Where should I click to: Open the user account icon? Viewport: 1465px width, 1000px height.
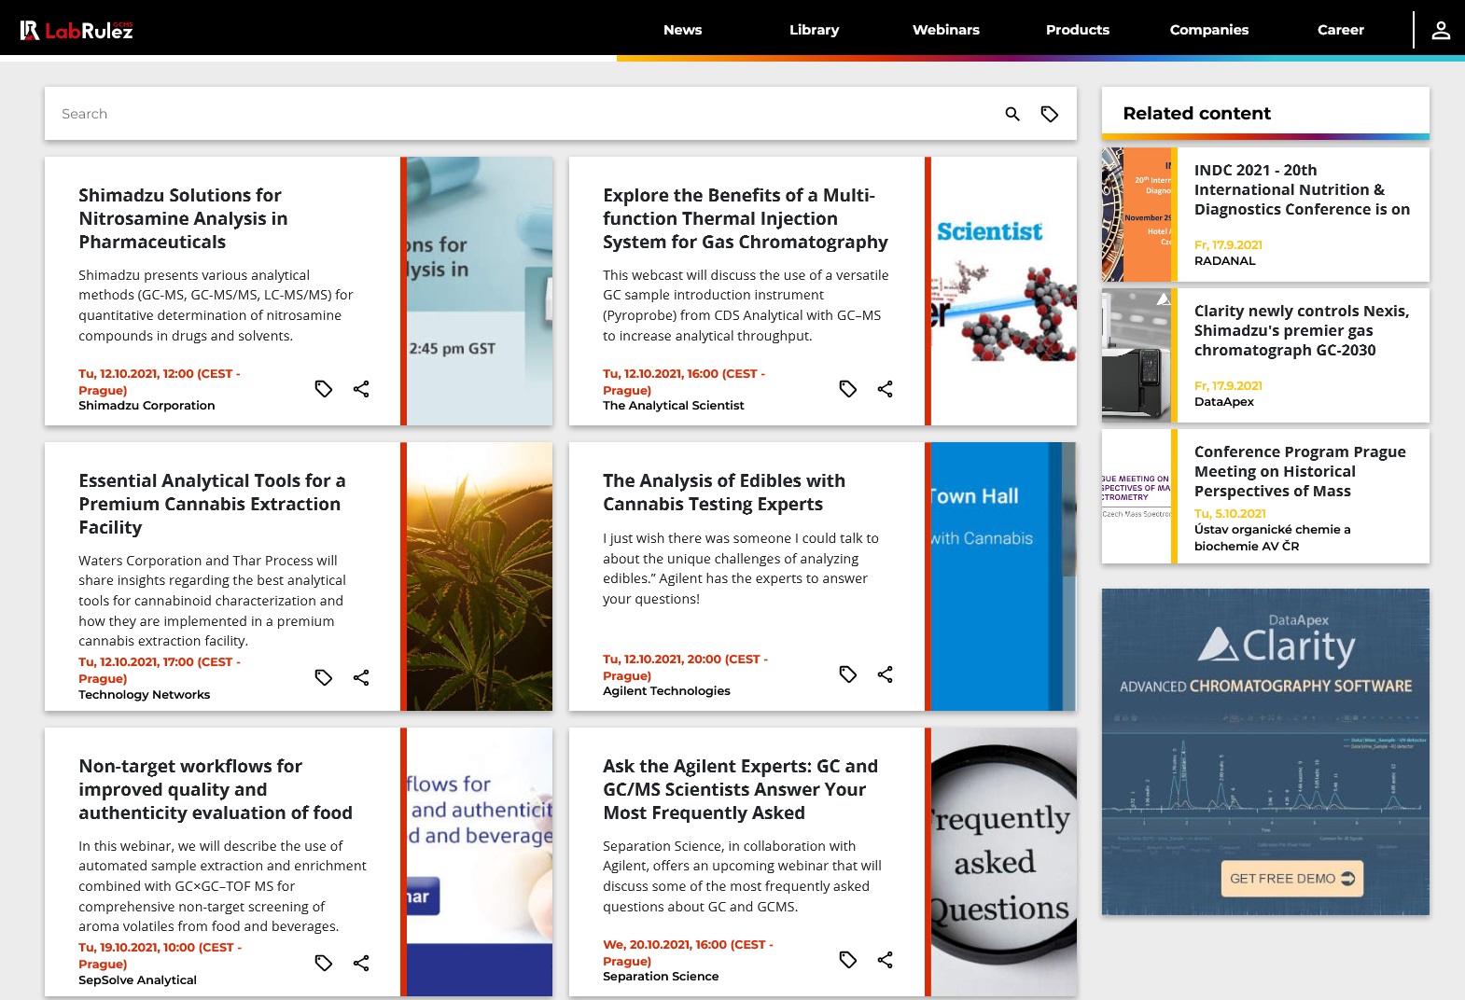pyautogui.click(x=1441, y=30)
